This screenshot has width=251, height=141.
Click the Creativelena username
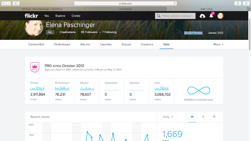[x=67, y=32]
